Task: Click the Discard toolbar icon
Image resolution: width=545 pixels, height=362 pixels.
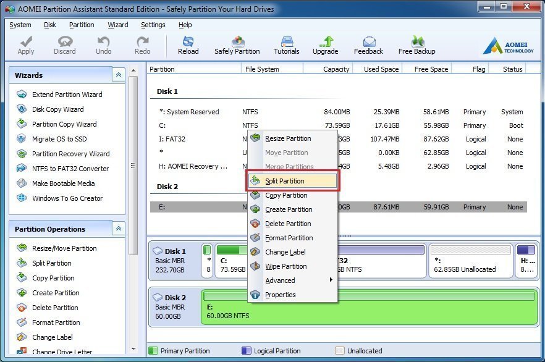Action: coord(65,41)
